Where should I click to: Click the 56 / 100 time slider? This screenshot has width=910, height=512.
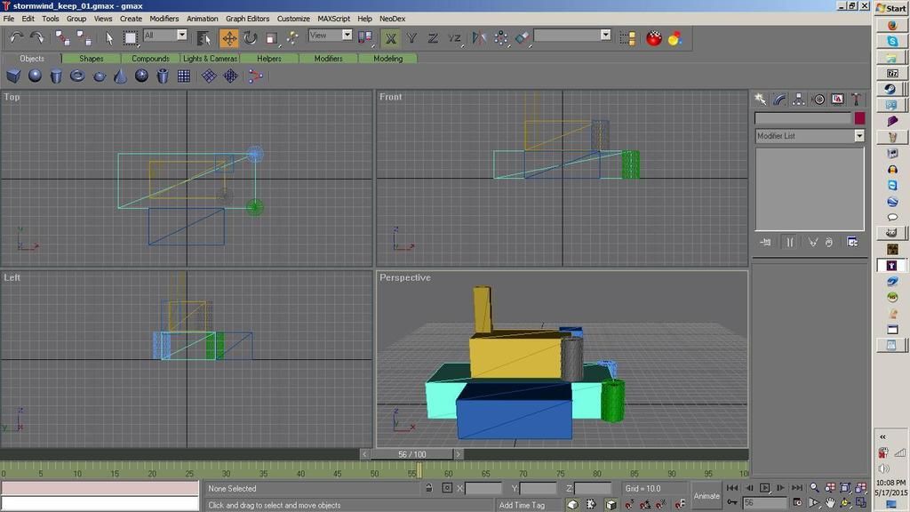(412, 454)
